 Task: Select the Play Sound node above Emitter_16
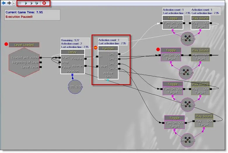click(200, 88)
